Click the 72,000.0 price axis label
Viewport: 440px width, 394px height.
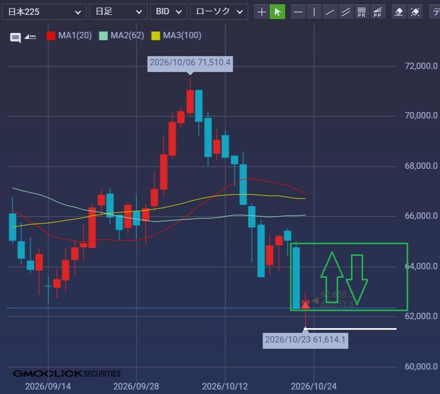(421, 66)
